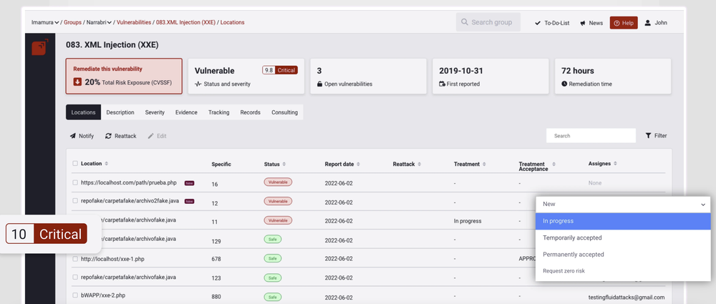Click the 10 Critical score badge

46,234
